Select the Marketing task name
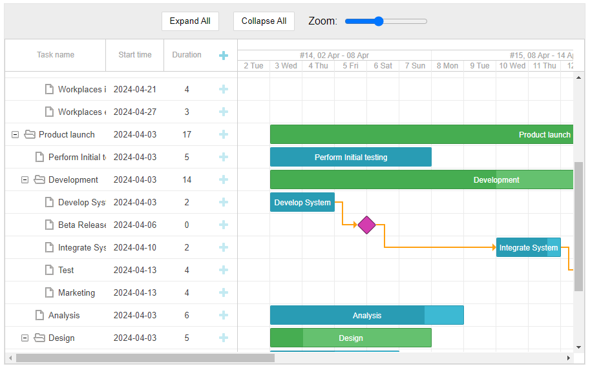 click(x=76, y=292)
